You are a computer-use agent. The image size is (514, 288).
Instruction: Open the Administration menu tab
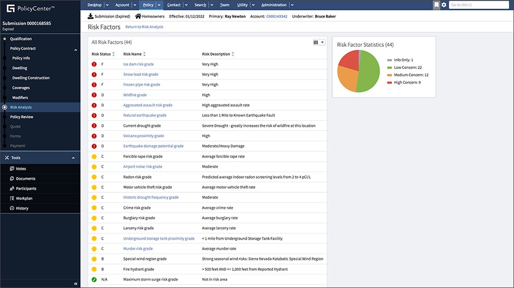point(274,5)
